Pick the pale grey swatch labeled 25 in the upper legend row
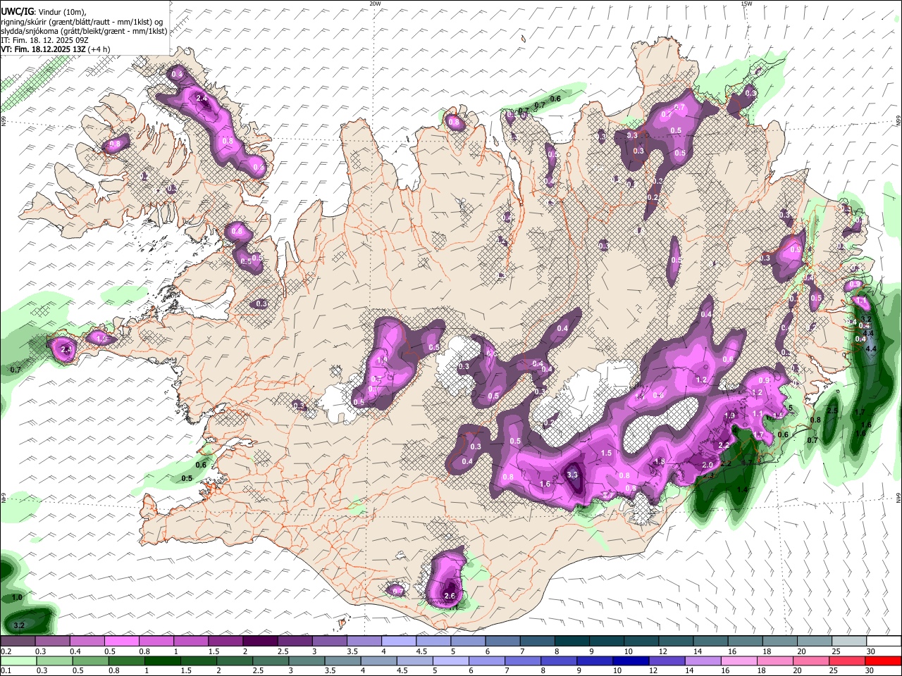 click(x=848, y=641)
